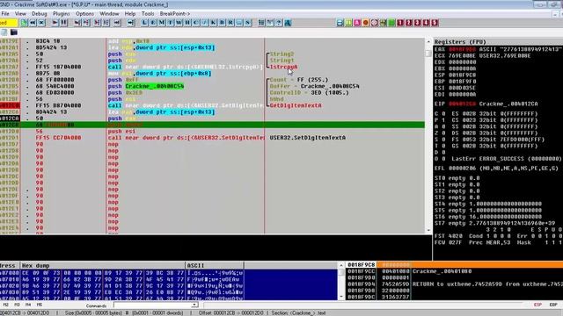
Task: Open the Window menu
Action: 109,14
